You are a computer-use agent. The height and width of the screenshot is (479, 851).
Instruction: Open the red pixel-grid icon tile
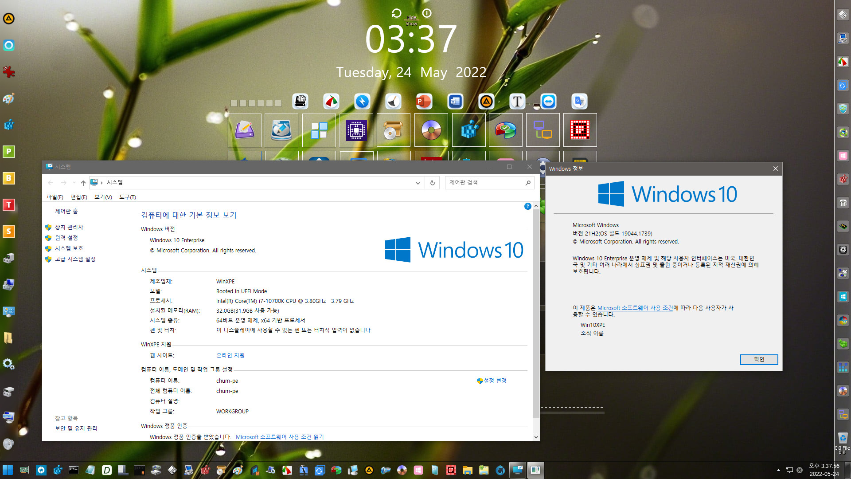pyautogui.click(x=580, y=130)
